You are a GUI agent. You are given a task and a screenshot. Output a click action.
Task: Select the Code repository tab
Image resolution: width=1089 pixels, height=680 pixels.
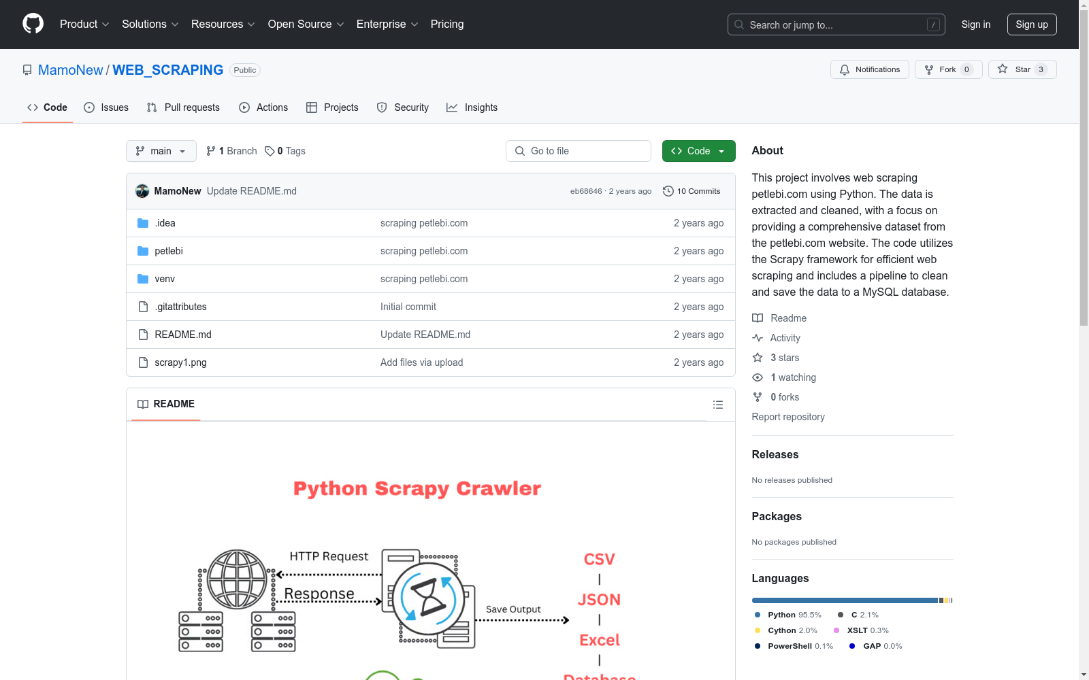(x=48, y=107)
